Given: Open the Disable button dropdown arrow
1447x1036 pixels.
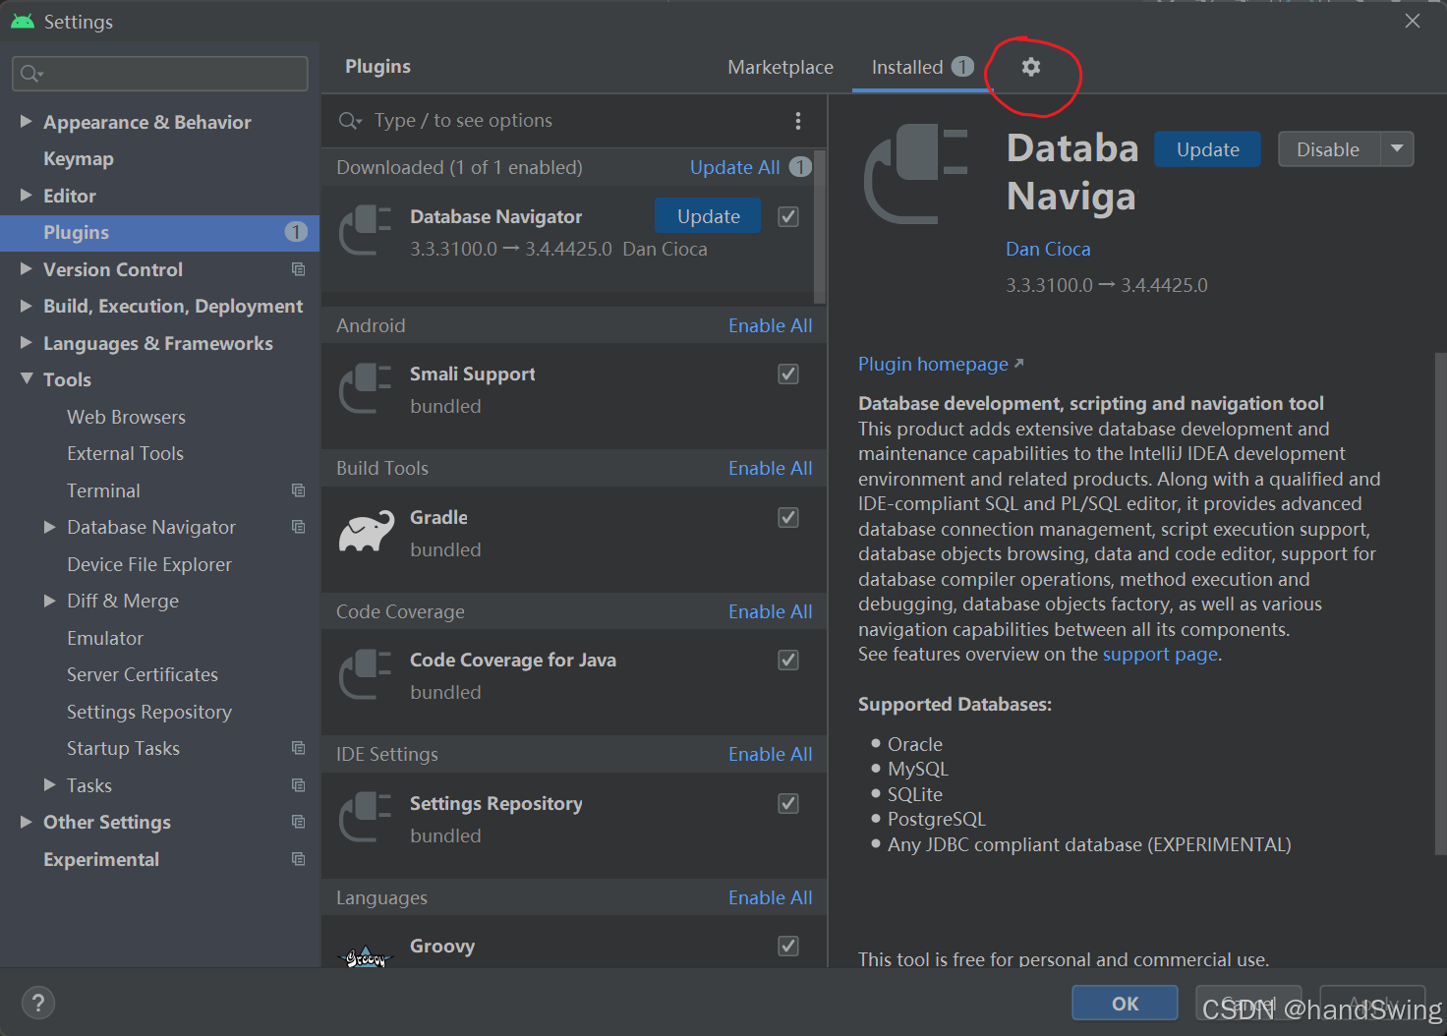Looking at the screenshot, I should (x=1398, y=148).
